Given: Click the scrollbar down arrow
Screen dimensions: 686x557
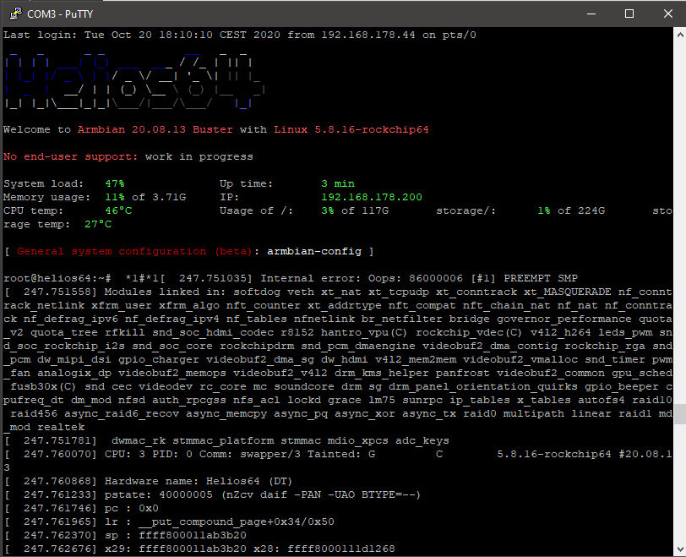Looking at the screenshot, I should click(680, 549).
